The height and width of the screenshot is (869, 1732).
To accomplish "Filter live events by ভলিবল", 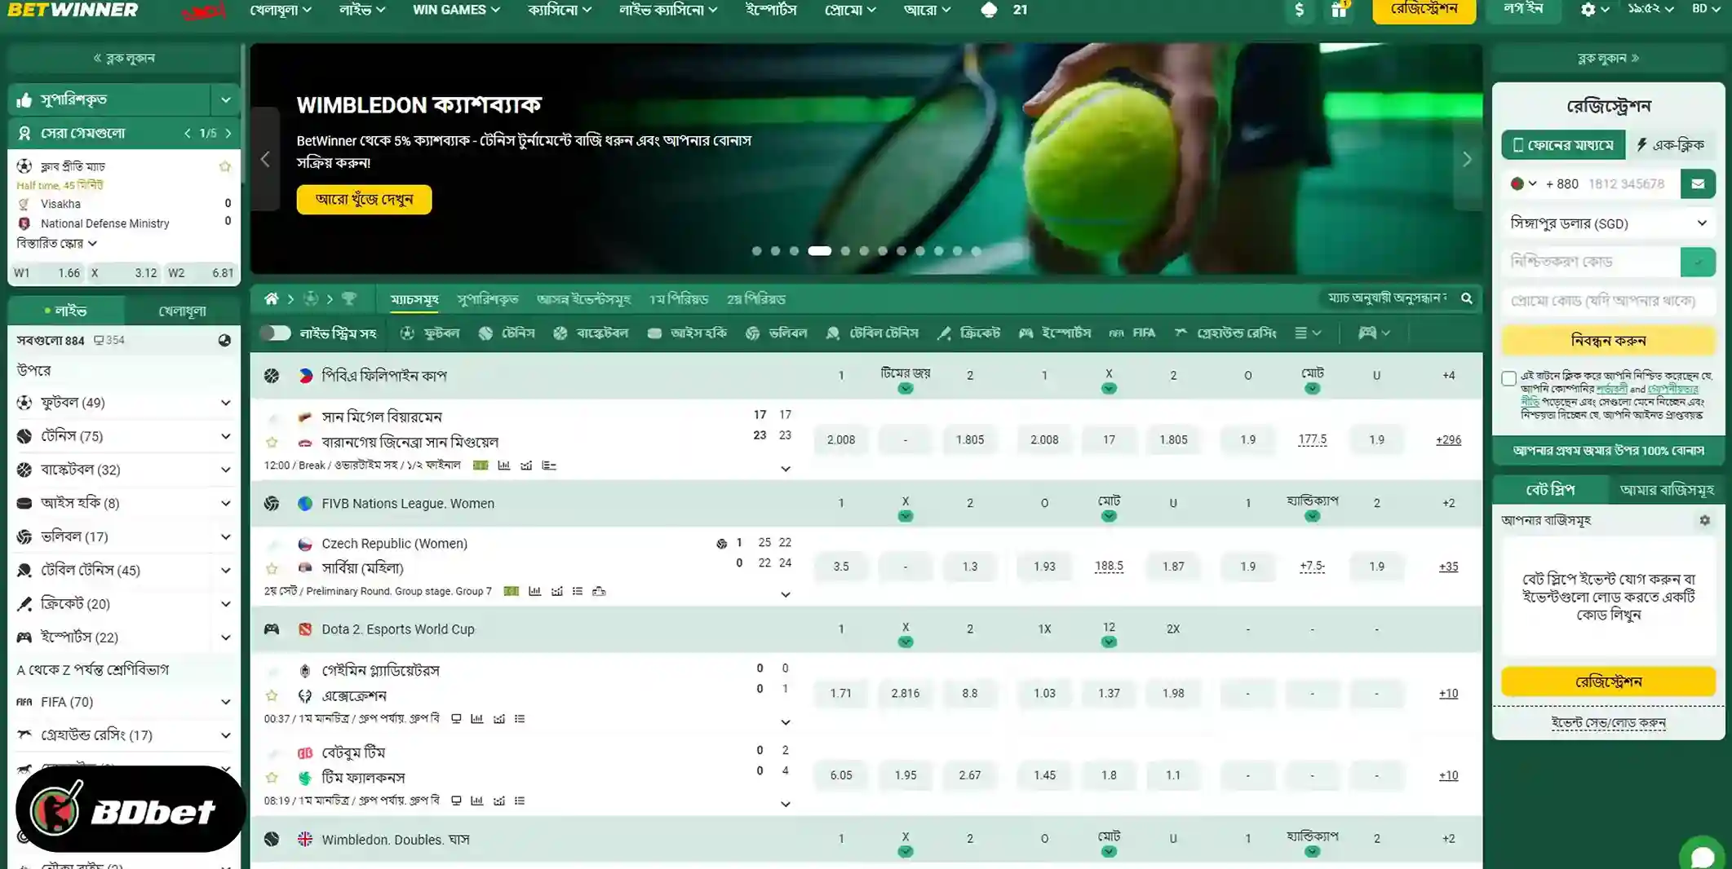I will point(777,333).
